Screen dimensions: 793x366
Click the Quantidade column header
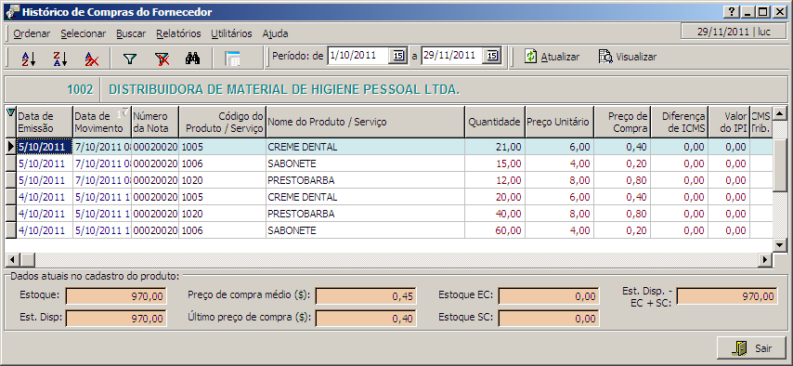(495, 122)
